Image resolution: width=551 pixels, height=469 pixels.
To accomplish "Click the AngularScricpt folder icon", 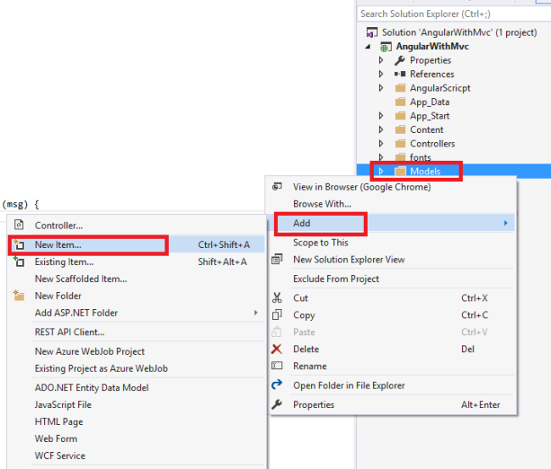I will [x=400, y=88].
